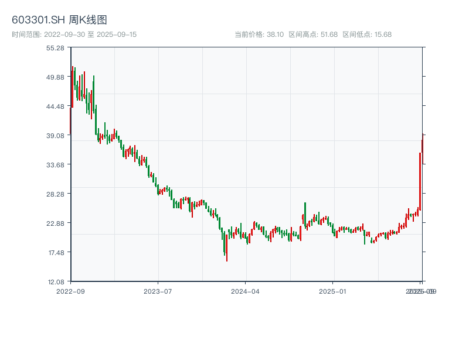This screenshot has height=351, width=469.
Task: Select the 2024-04 x-axis date label
Action: [246, 291]
